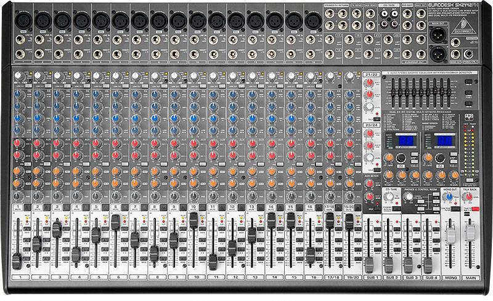The width and height of the screenshot is (493, 301).
Task: Click the first graphic equalizer band slider
Action: click(x=394, y=92)
